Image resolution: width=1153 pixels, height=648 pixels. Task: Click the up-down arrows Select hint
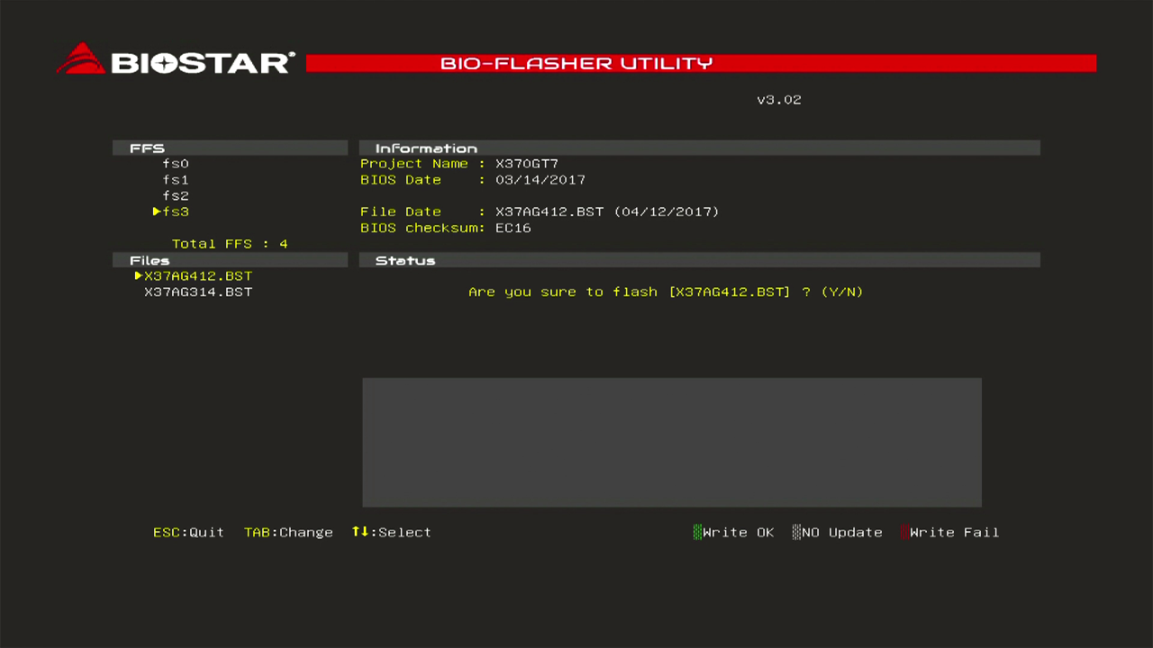tap(391, 533)
